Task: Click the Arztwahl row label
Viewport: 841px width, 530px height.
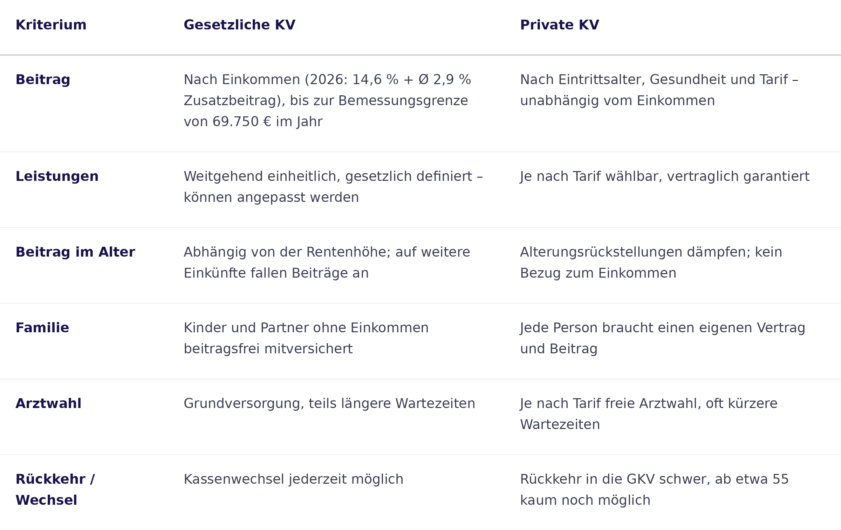Action: click(48, 403)
